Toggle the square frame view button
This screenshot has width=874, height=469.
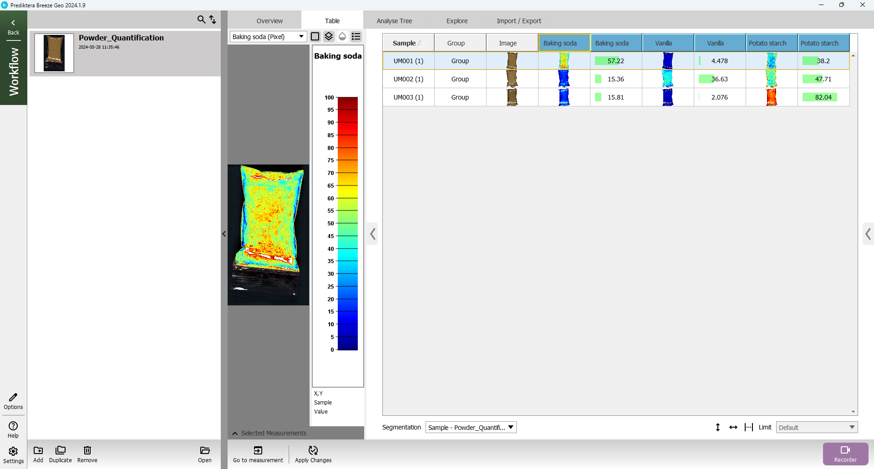click(315, 36)
